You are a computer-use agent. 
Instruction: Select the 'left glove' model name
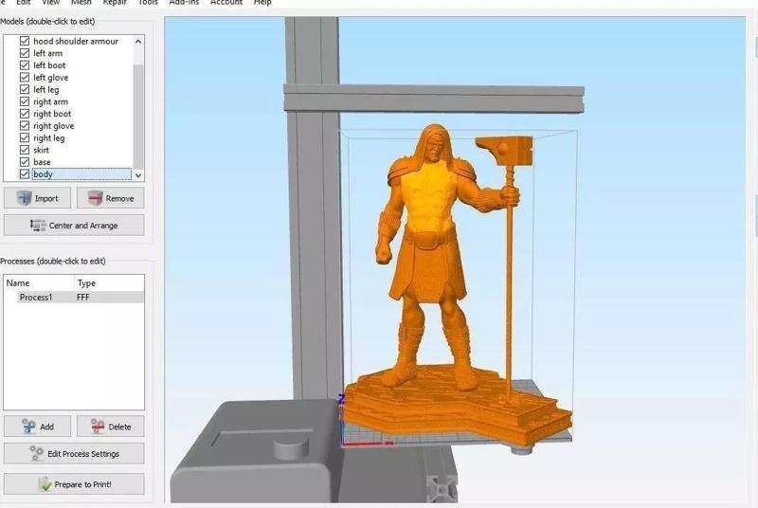(x=51, y=78)
